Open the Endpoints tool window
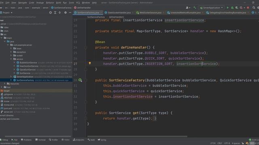Viewport: 259px width, 145px height. point(79,140)
